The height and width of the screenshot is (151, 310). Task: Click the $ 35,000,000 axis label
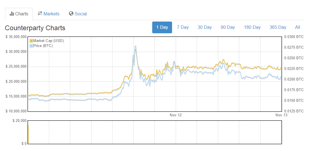click(x=16, y=37)
